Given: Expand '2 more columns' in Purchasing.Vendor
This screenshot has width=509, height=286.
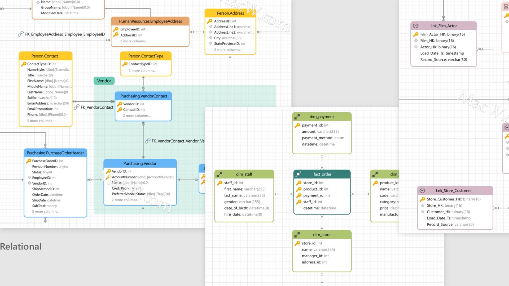Looking at the screenshot, I should click(x=126, y=200).
